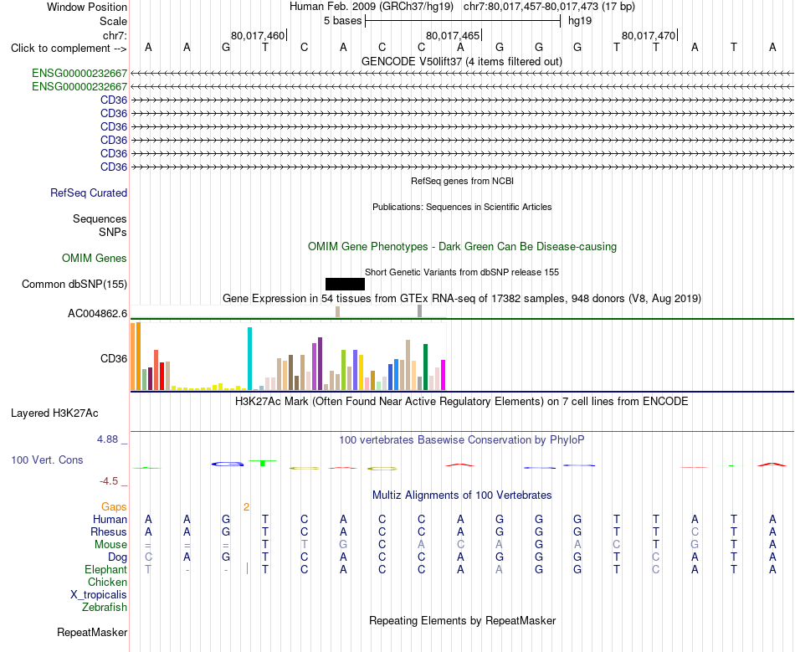Image resolution: width=795 pixels, height=652 pixels.
Task: Open the Layered H3K27Ac track label
Action: tap(54, 413)
